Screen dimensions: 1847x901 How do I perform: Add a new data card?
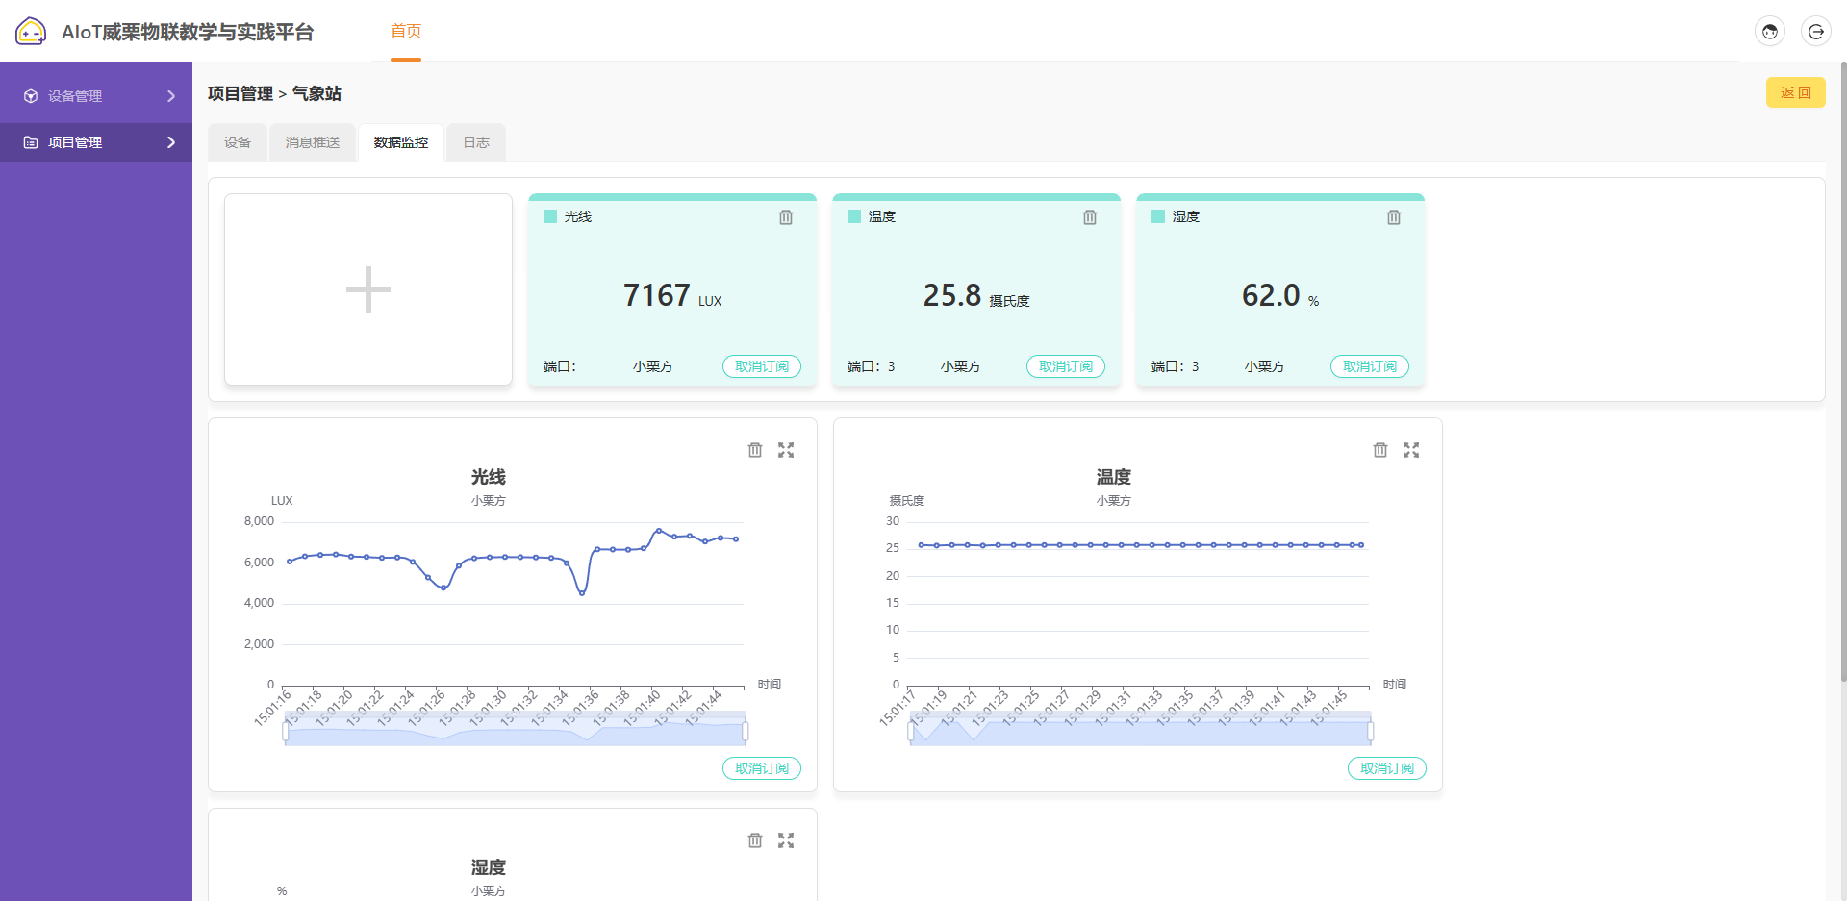(368, 289)
